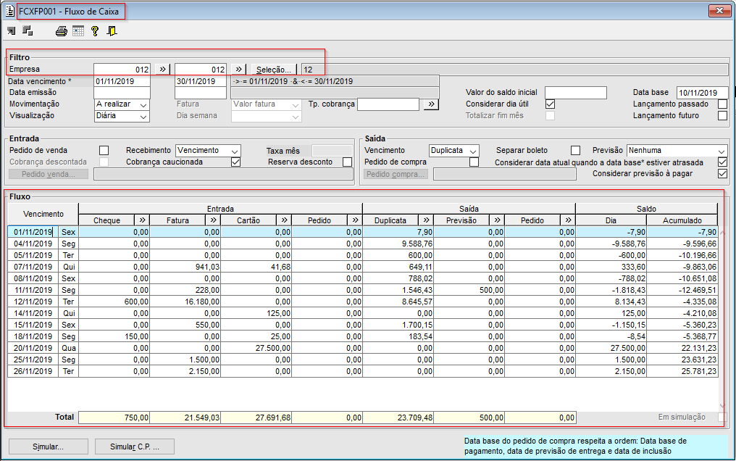
Task: Toggle the Considerar dia útil checkbox
Action: (551, 104)
